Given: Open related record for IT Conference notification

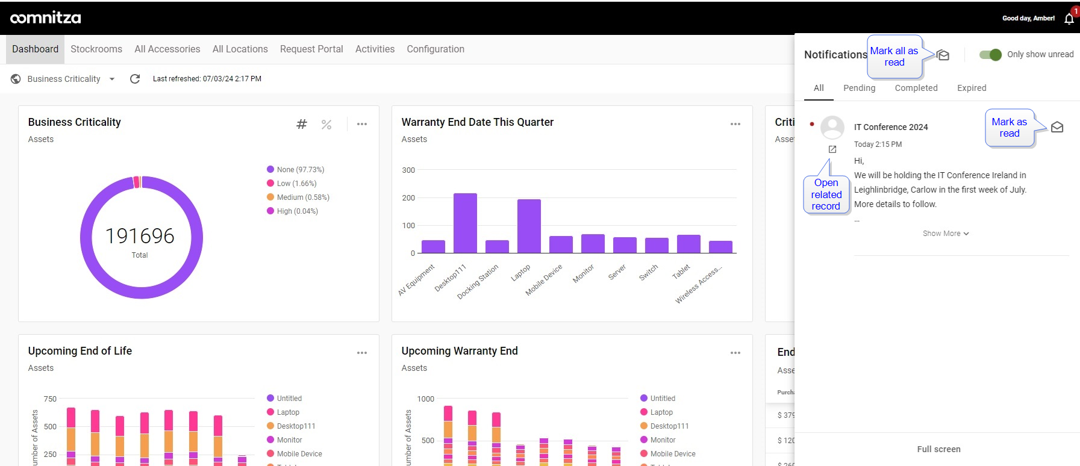Looking at the screenshot, I should [x=832, y=149].
